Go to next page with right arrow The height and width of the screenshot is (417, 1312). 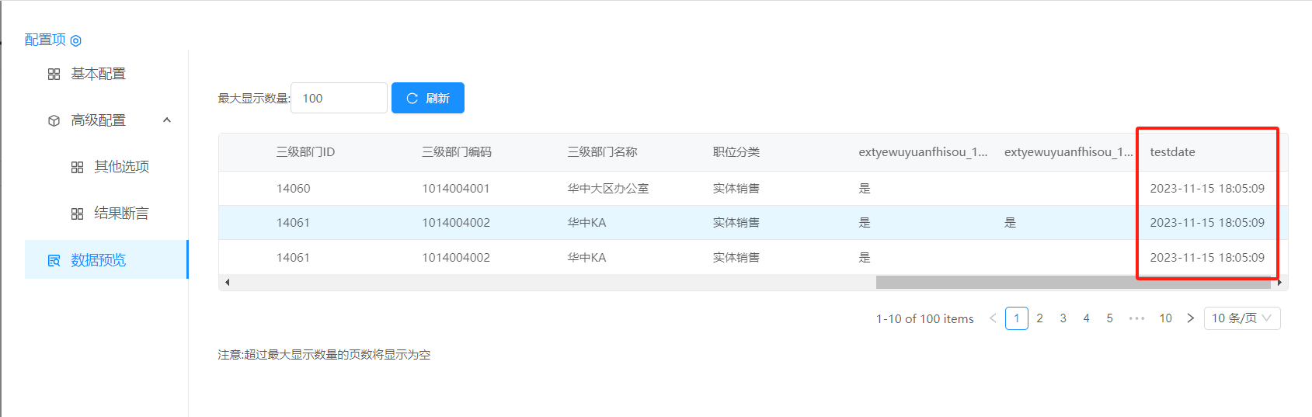(1190, 318)
